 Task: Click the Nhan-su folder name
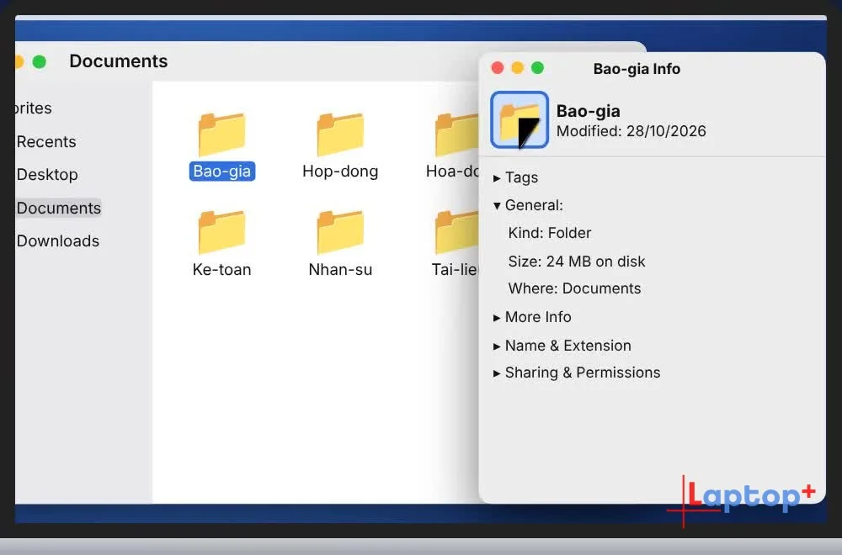340,269
